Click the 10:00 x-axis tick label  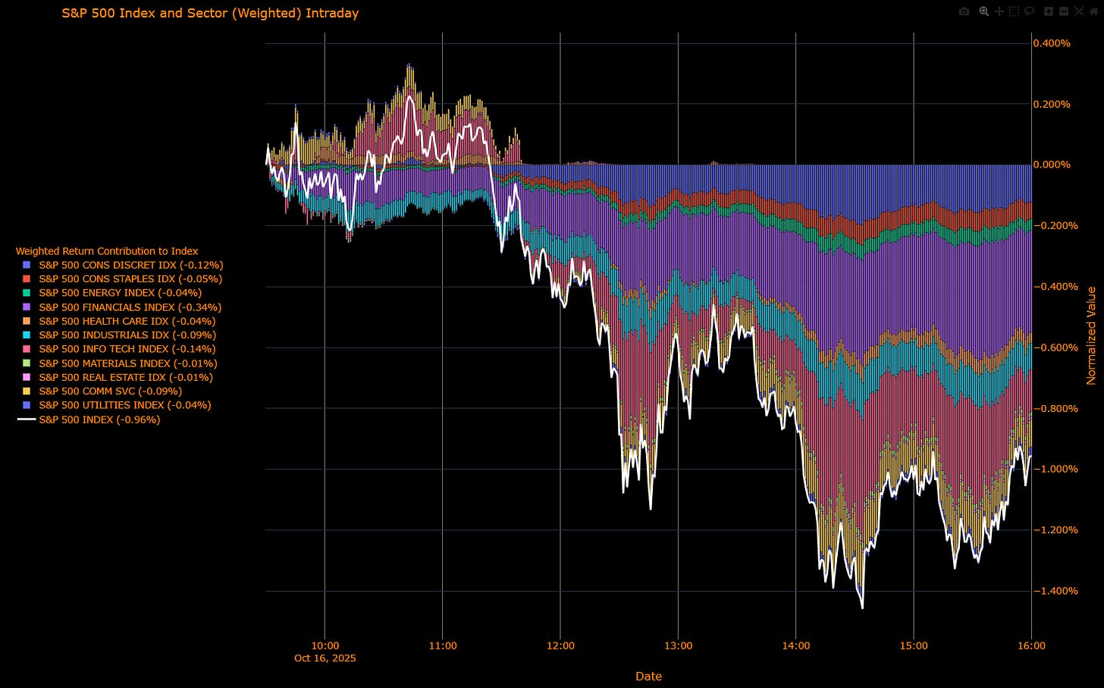[325, 646]
